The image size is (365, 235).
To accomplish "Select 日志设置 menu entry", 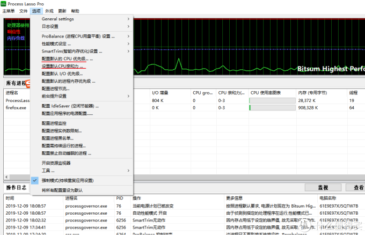I will (82, 26).
